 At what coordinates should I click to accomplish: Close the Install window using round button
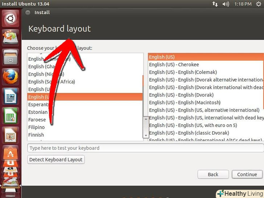click(x=28, y=12)
